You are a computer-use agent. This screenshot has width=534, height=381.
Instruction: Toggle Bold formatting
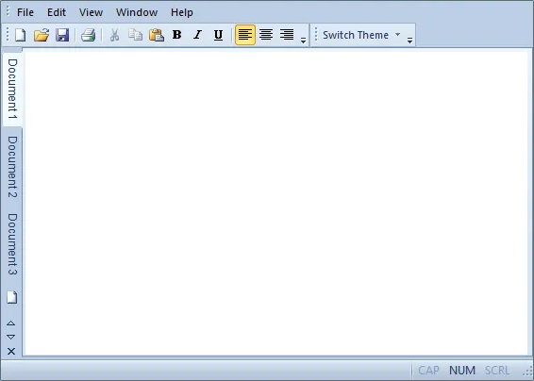coord(177,35)
